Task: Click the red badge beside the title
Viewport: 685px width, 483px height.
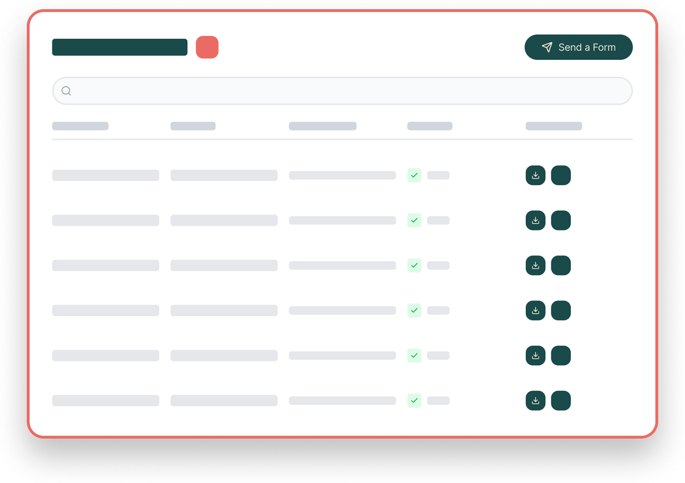Action: pyautogui.click(x=207, y=47)
